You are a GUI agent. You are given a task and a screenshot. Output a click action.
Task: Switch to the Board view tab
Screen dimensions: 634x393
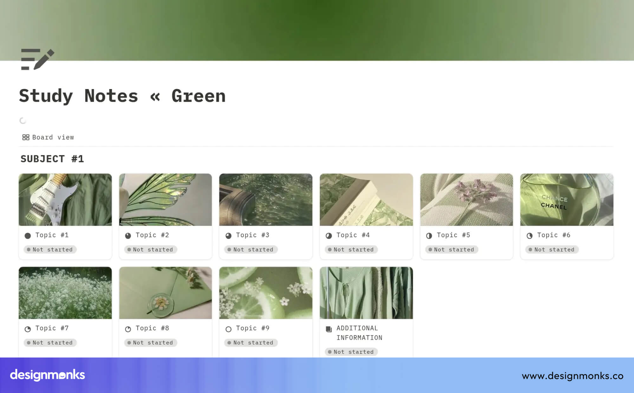pyautogui.click(x=48, y=137)
